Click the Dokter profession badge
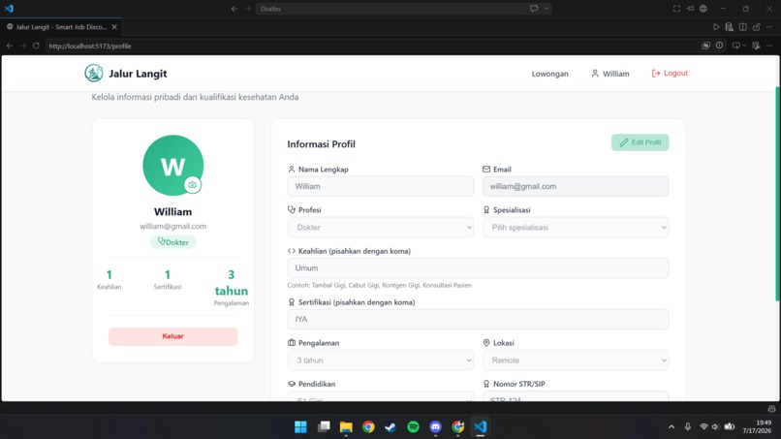This screenshot has height=439, width=781. [x=172, y=242]
